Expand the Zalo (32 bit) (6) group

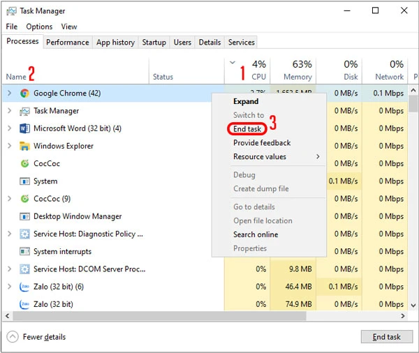(x=9, y=287)
